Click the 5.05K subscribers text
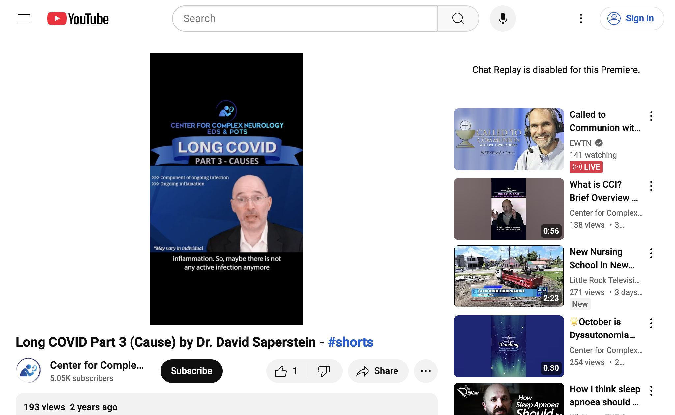 click(82, 378)
